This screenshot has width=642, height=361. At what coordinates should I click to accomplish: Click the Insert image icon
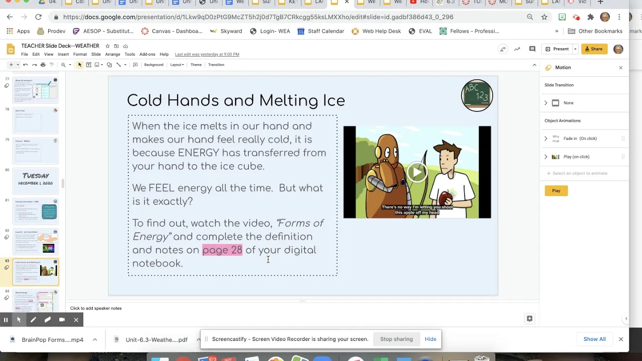click(97, 65)
